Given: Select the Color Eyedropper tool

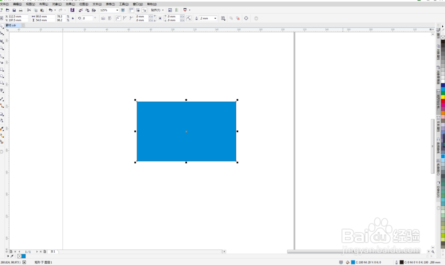Looking at the screenshot, I should [x=2, y=129].
